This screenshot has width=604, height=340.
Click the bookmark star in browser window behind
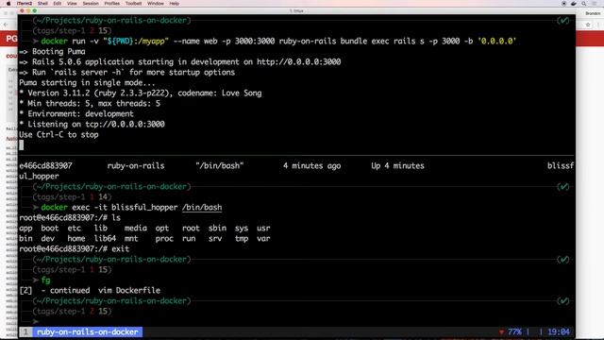point(588,25)
